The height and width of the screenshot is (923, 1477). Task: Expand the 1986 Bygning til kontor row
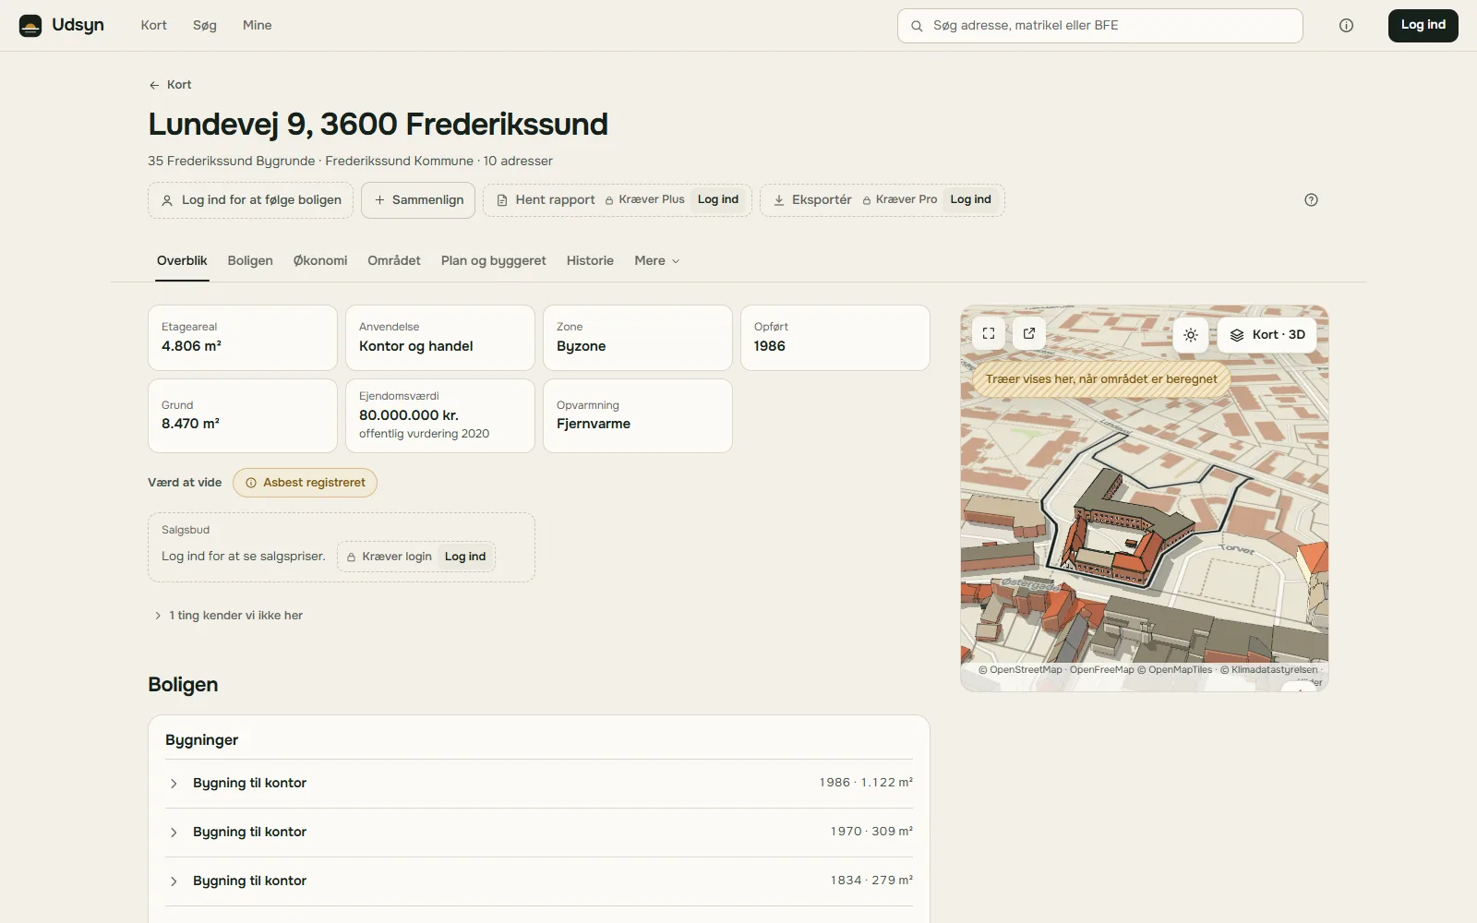click(x=539, y=784)
